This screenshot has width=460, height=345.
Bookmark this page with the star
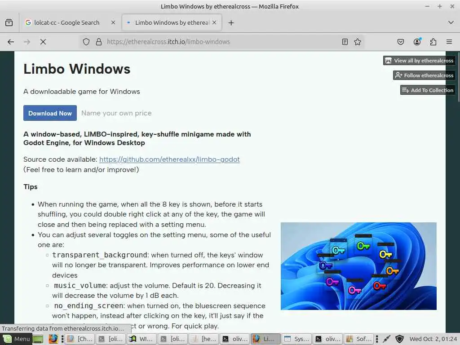click(x=358, y=42)
